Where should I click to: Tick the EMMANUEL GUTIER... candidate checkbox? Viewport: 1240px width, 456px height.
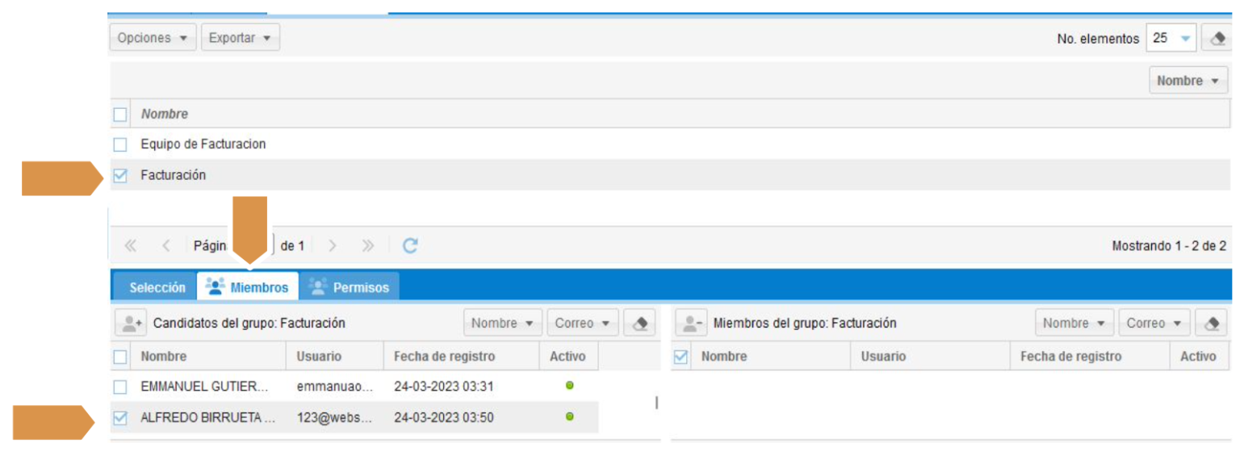pos(120,387)
